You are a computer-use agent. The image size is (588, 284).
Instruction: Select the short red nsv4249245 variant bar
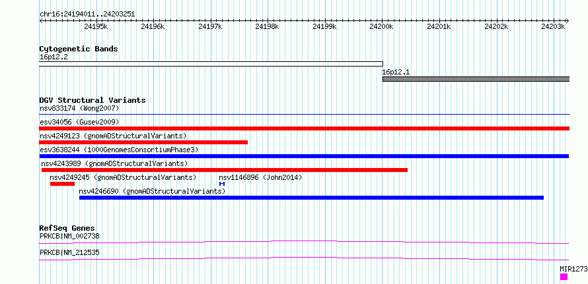pos(62,184)
